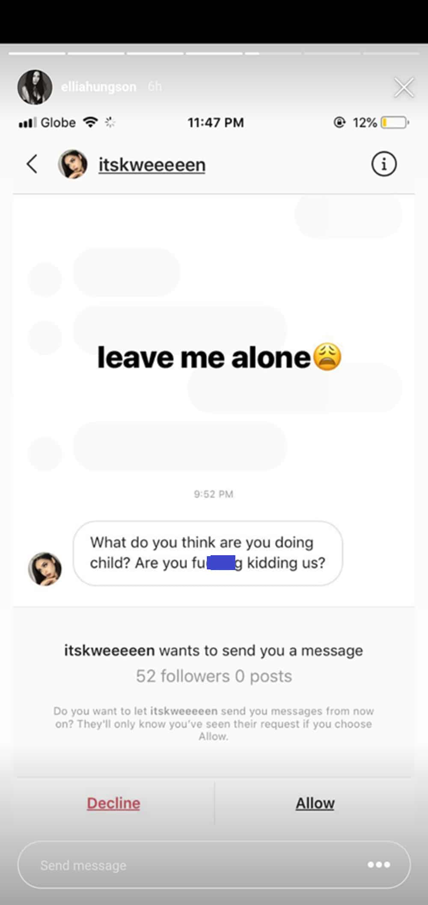The image size is (428, 905).
Task: Tap the 11:47 PM status bar clock
Action: click(216, 123)
